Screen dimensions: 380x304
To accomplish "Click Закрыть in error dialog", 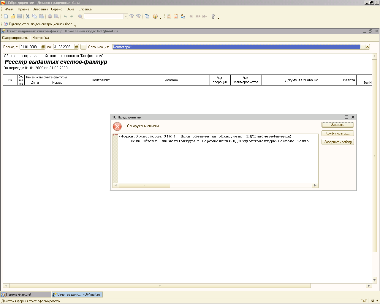I will [x=338, y=125].
